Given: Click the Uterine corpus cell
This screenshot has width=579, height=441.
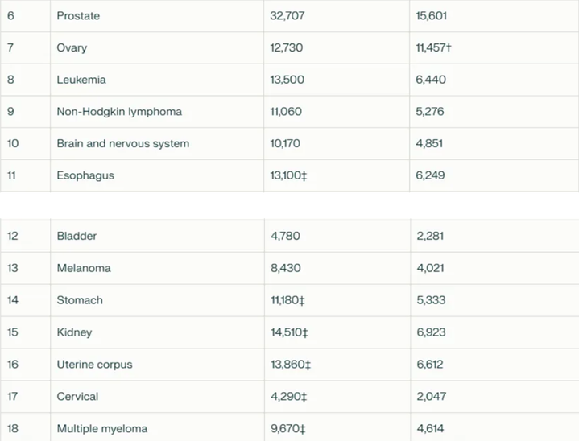Looking at the screenshot, I should coord(94,365).
